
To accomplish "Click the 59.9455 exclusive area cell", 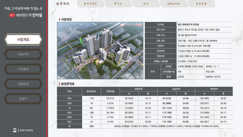I will pos(129,98).
